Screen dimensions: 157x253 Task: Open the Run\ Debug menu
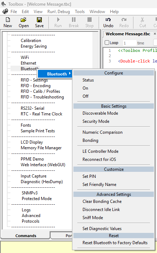(x=59, y=12)
